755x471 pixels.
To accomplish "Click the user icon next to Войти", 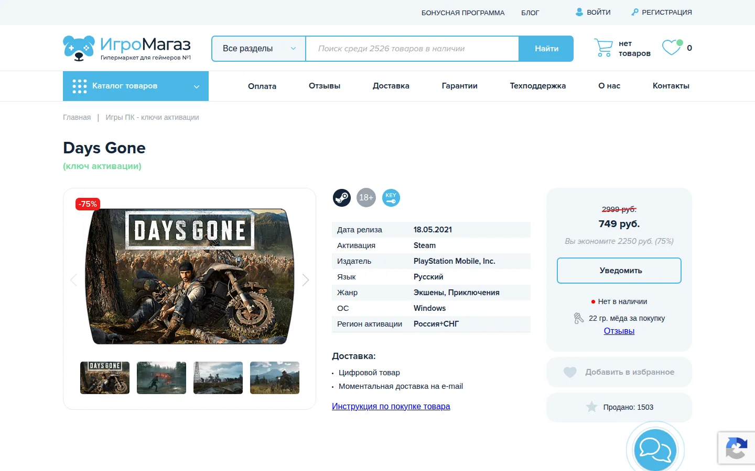I will click(579, 12).
